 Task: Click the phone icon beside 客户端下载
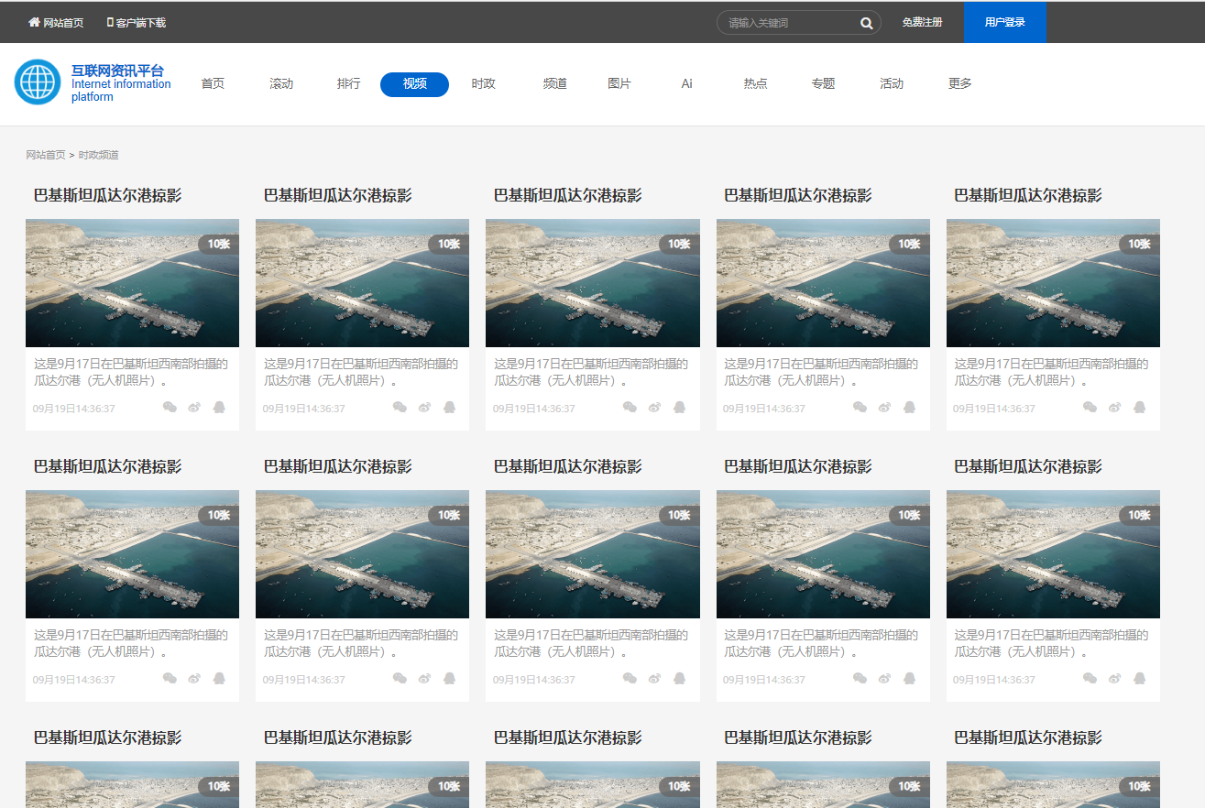click(110, 22)
